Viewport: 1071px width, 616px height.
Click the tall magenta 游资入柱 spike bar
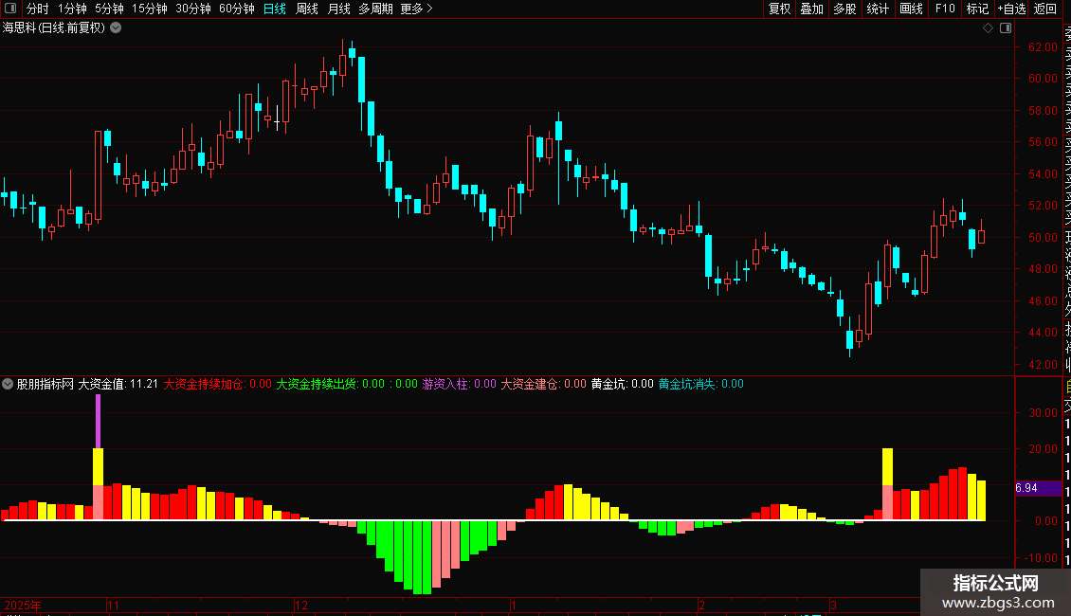[x=98, y=422]
